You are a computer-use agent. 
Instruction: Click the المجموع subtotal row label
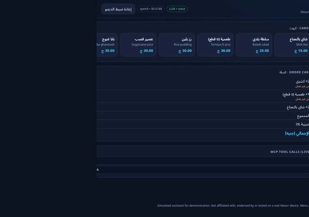pyautogui.click(x=303, y=116)
